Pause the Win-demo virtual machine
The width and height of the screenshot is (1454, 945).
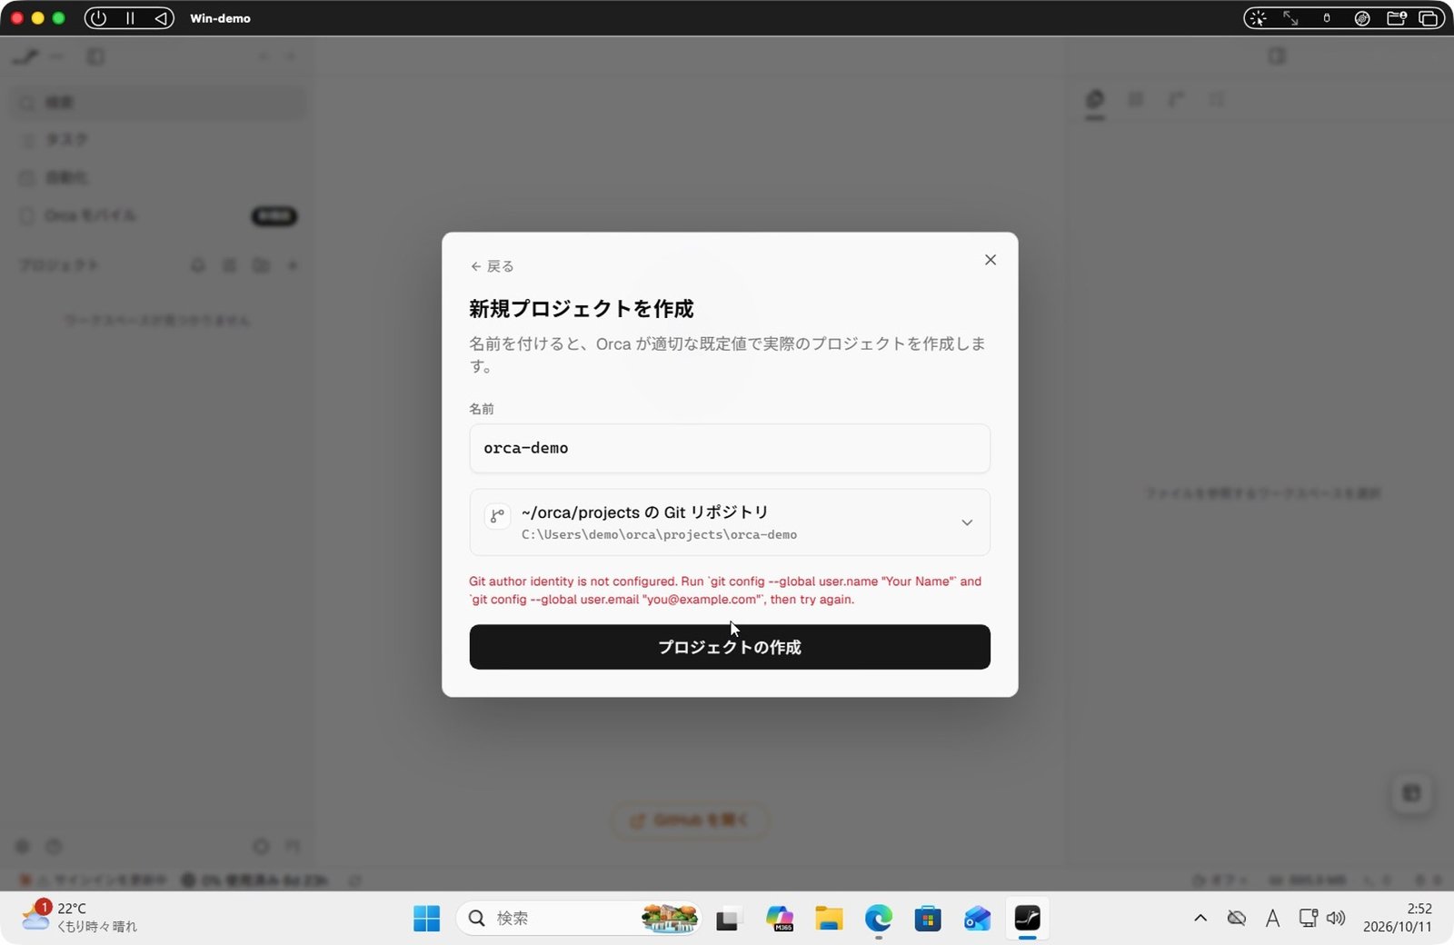(x=130, y=18)
